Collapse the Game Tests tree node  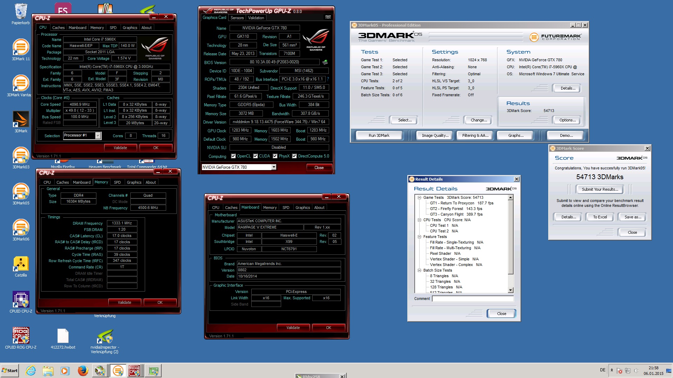click(x=419, y=197)
